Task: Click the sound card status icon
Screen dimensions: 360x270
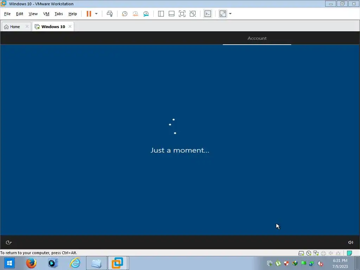Action: pos(330,253)
